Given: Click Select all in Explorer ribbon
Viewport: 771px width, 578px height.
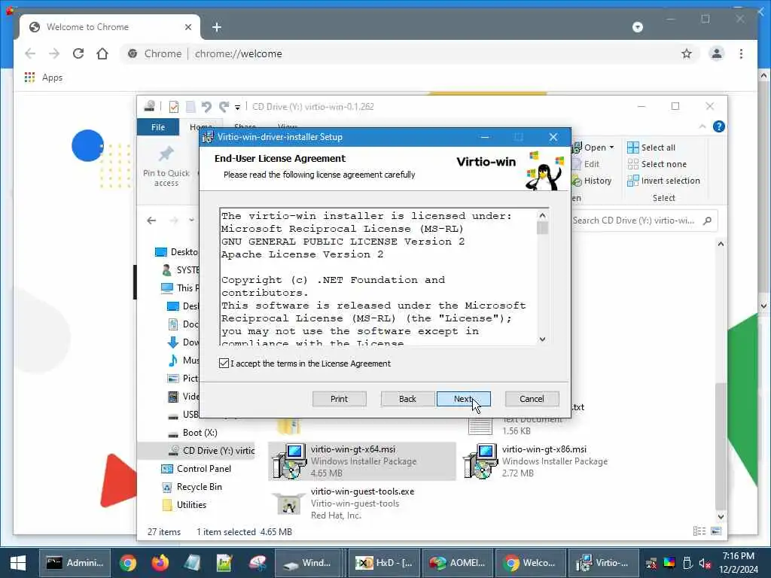Looking at the screenshot, I should 651,148.
